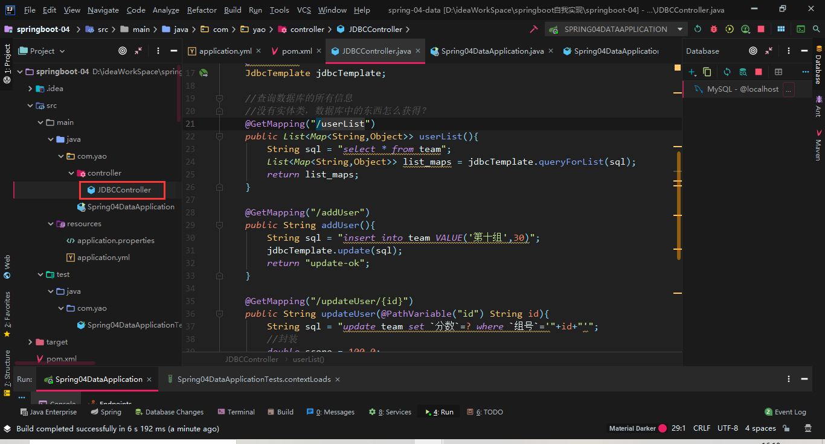This screenshot has height=444, width=825.
Task: Hide the Project tool window
Action: [173, 51]
